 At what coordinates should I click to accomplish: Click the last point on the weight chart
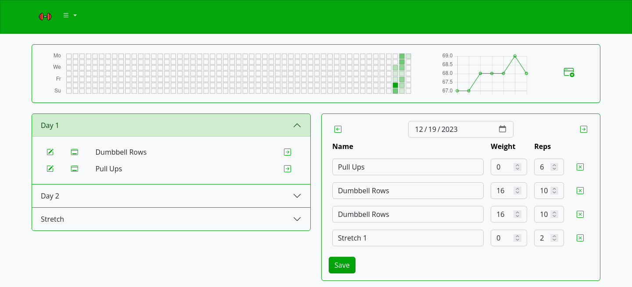click(526, 73)
